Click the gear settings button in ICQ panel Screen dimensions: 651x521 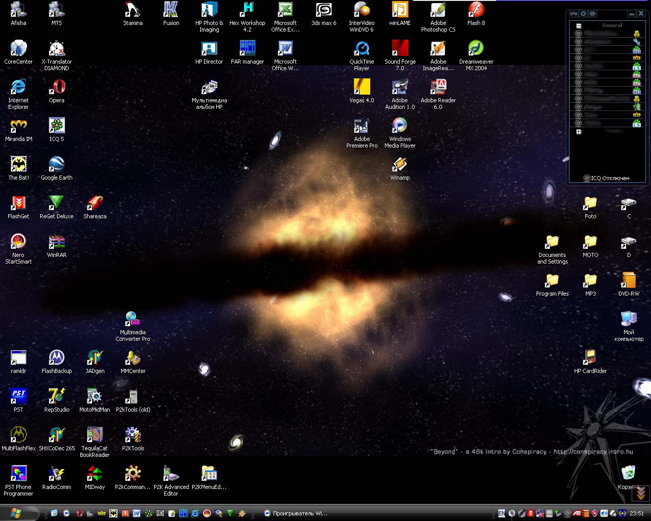tap(583, 14)
